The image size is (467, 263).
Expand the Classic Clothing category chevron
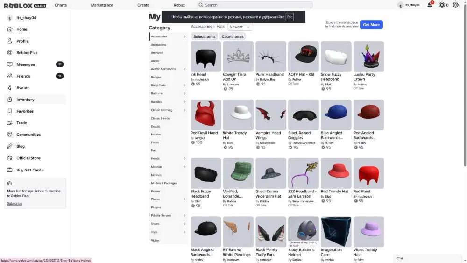(184, 110)
